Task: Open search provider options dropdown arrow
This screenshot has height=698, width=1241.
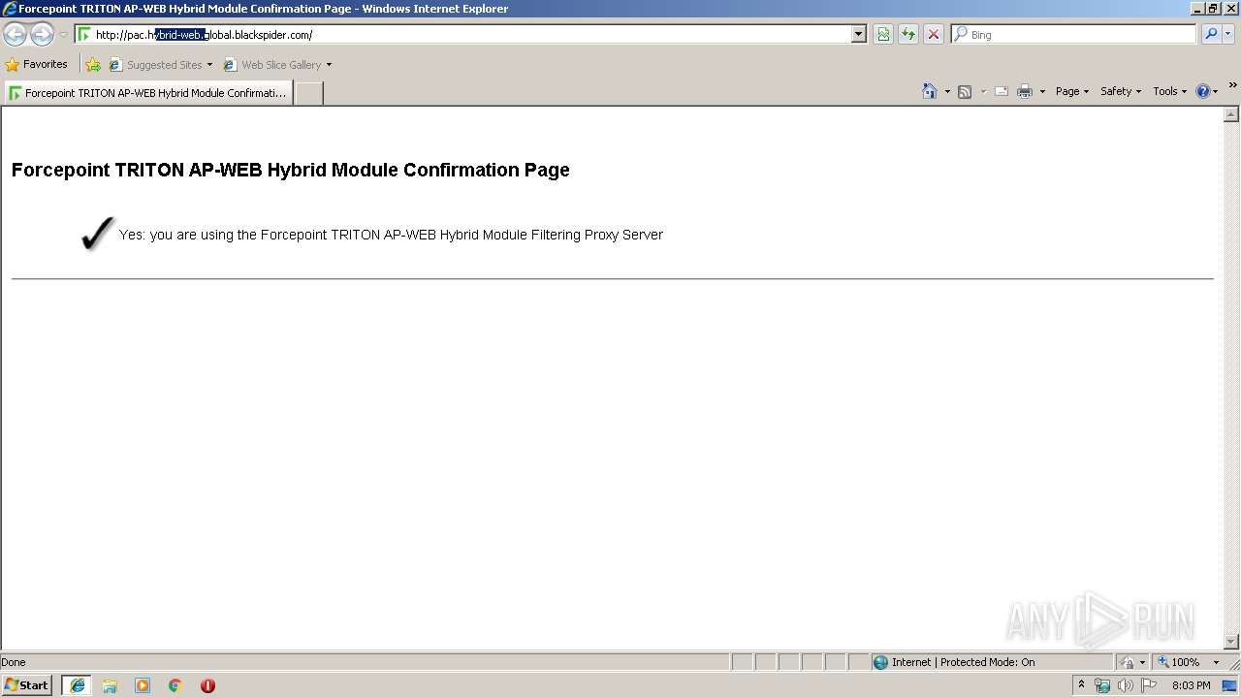Action: pos(1228,35)
